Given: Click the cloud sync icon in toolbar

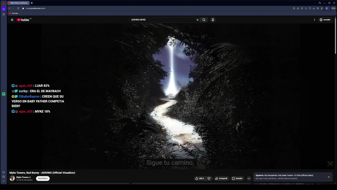Looking at the screenshot, I should click(298, 8).
